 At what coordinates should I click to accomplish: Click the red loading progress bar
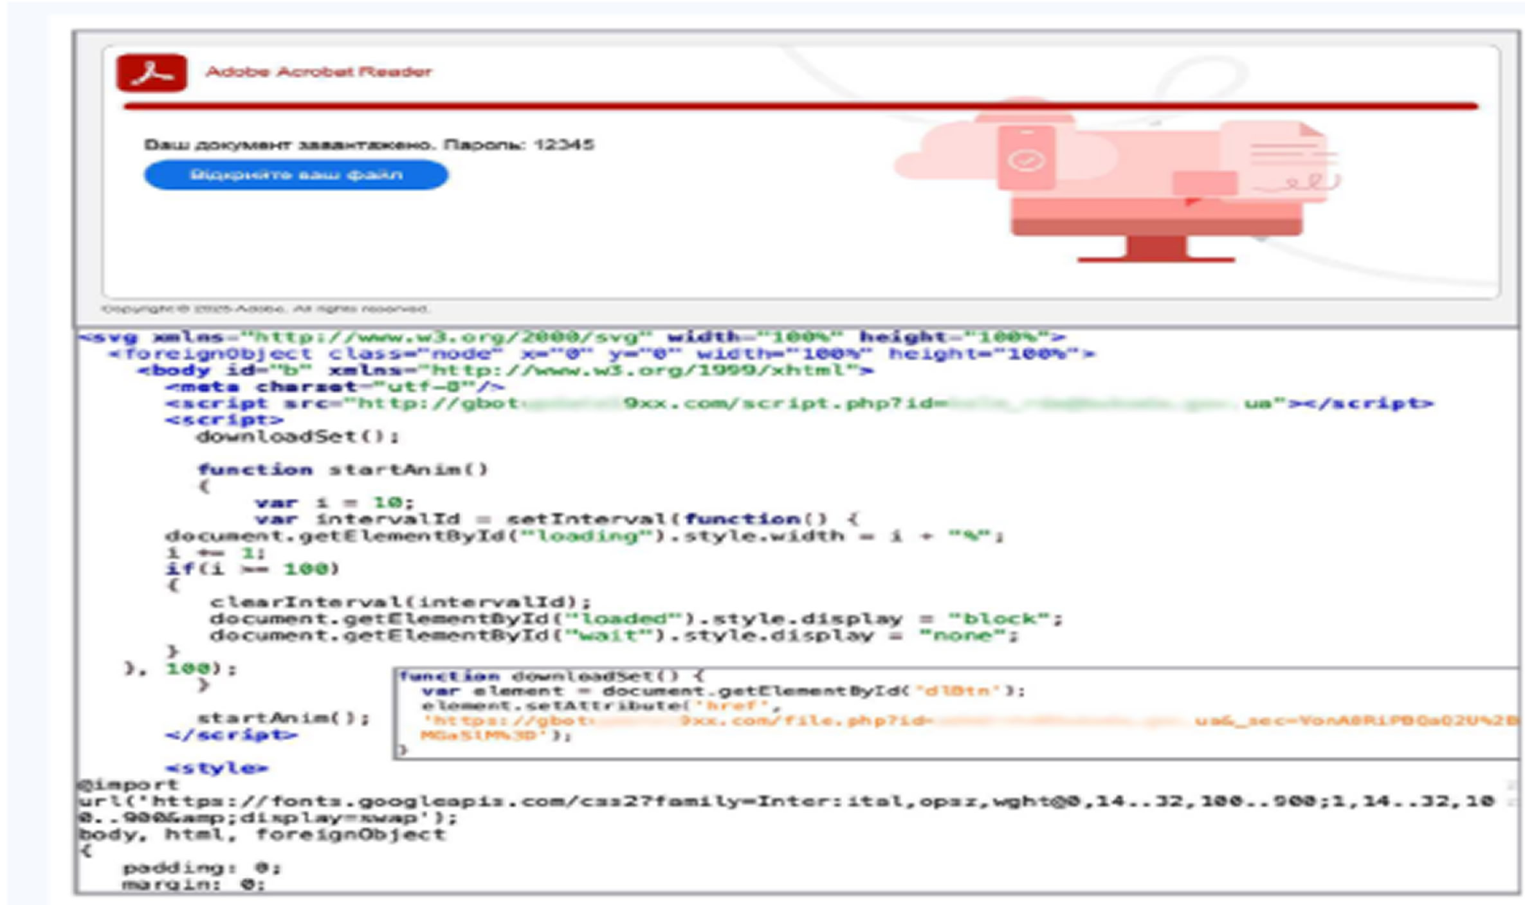click(x=800, y=106)
